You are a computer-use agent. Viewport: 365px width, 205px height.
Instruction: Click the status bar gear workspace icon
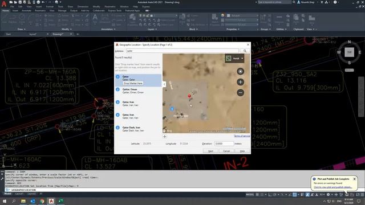pos(328,195)
